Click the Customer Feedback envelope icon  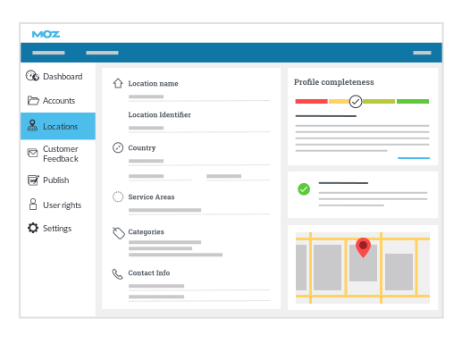32,153
